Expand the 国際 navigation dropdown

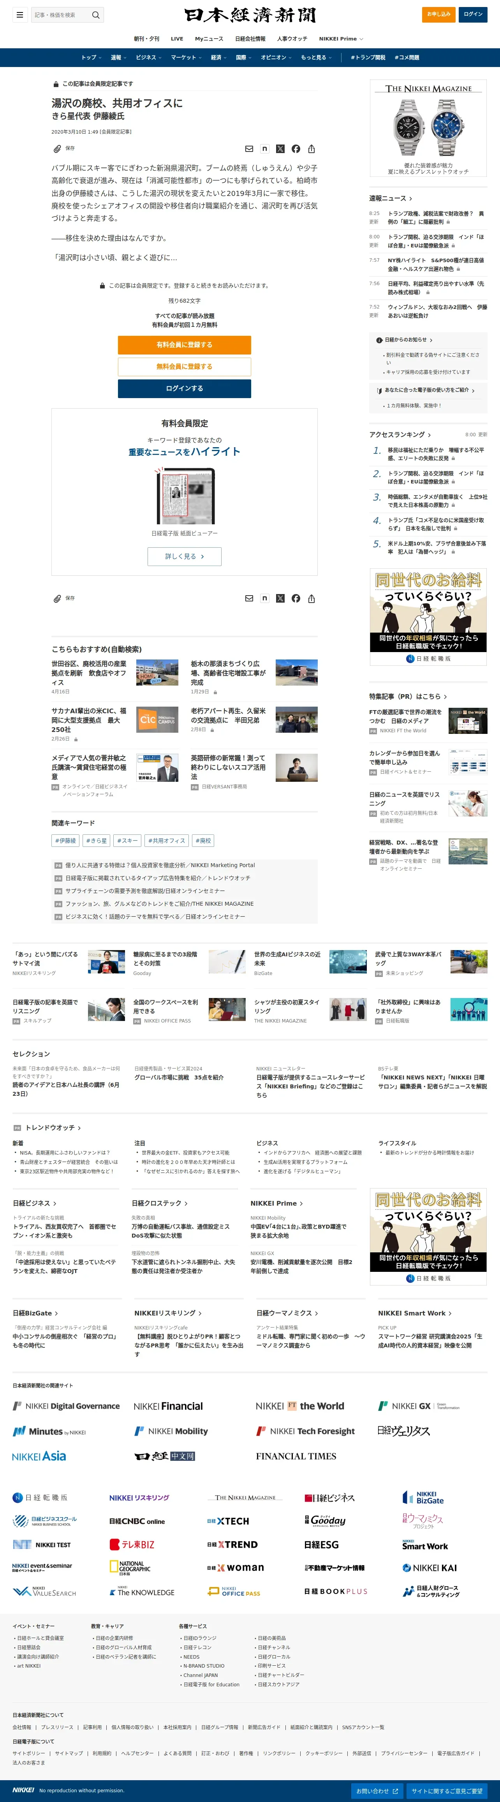(x=243, y=57)
